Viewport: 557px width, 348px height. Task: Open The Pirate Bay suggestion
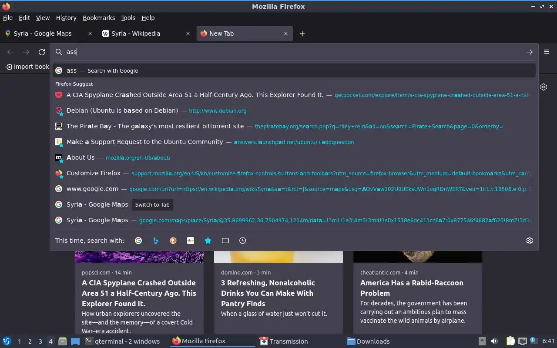[294, 126]
